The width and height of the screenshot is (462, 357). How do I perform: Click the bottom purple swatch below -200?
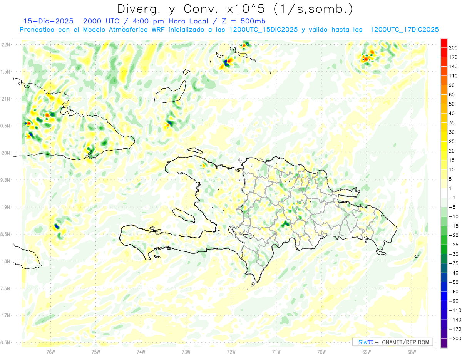(444, 343)
